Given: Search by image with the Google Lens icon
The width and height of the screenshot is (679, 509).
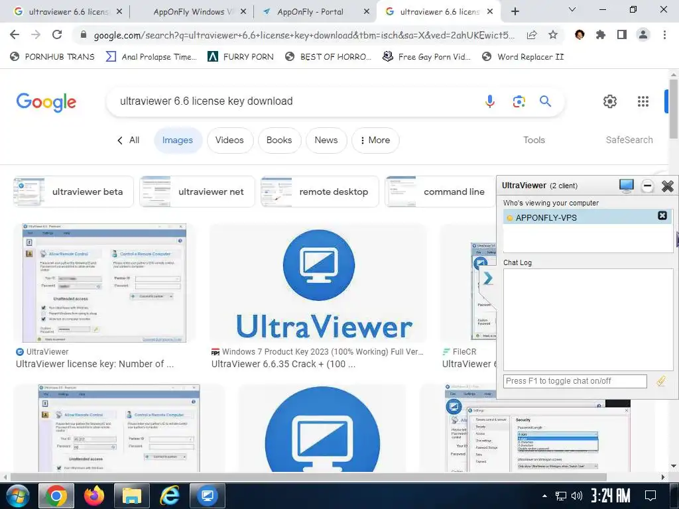Looking at the screenshot, I should coord(519,101).
